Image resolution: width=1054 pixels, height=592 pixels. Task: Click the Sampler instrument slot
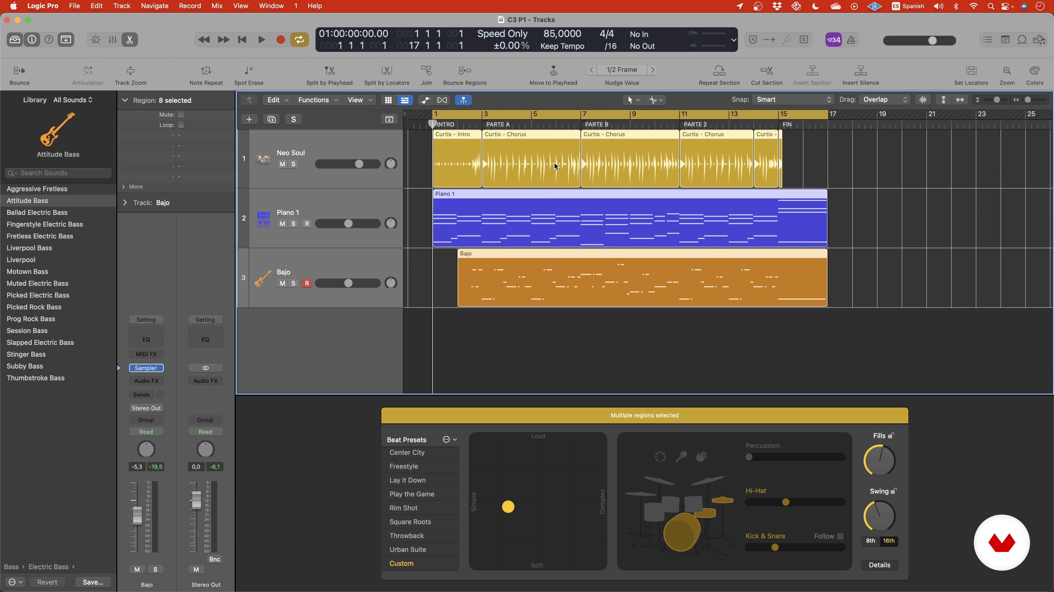(x=146, y=368)
